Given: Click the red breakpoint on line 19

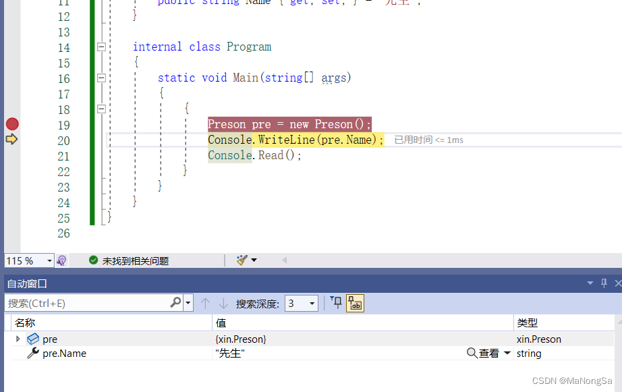Looking at the screenshot, I should coord(12,124).
